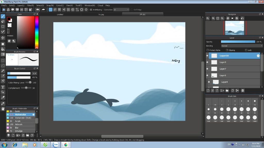Turn snap off with the blue snap icon

pyautogui.click(x=51, y=10)
